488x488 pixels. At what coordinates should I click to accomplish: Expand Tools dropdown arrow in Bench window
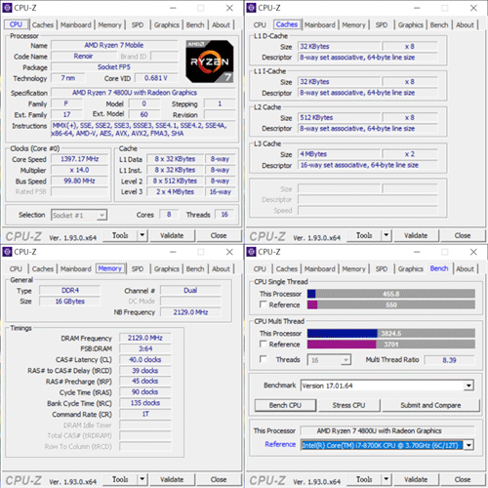tap(386, 479)
